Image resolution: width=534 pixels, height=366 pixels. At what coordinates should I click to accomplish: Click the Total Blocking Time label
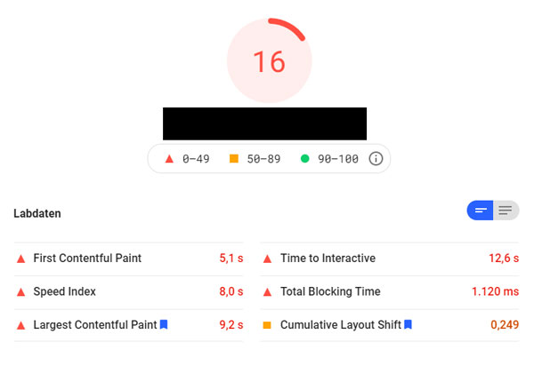point(330,291)
